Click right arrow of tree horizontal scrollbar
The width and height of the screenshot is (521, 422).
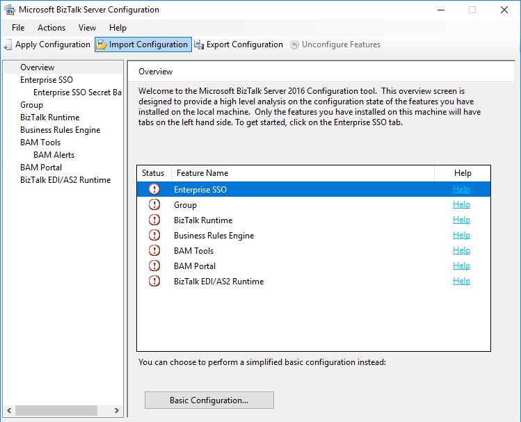click(x=117, y=410)
